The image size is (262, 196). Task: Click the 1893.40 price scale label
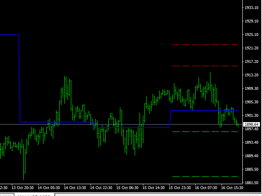[252, 142]
